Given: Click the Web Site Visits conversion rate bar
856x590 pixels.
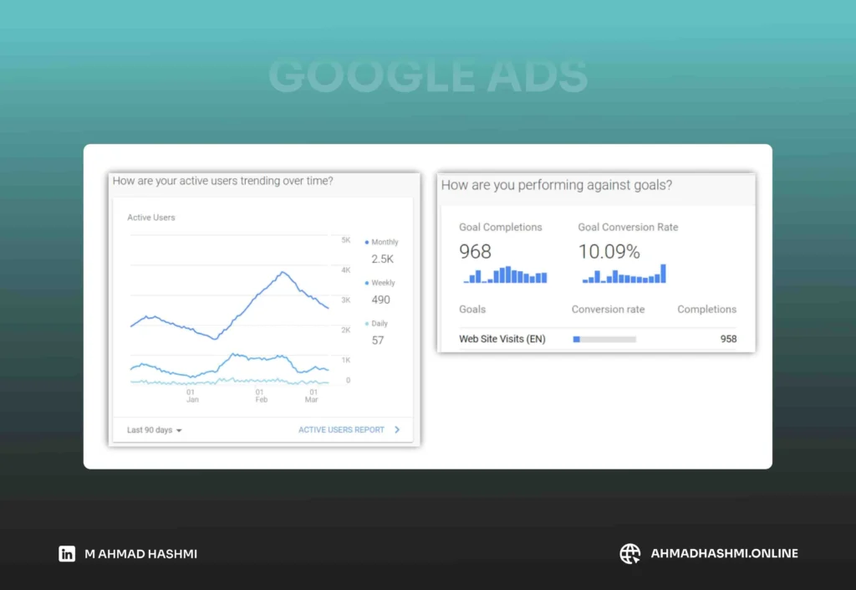Looking at the screenshot, I should click(604, 339).
